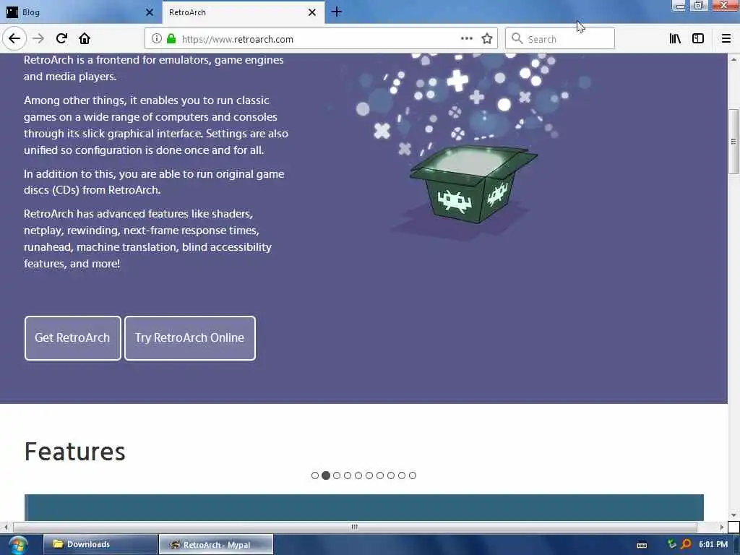Image resolution: width=740 pixels, height=555 pixels.
Task: Click Try RetroArch Online button
Action: (x=190, y=338)
